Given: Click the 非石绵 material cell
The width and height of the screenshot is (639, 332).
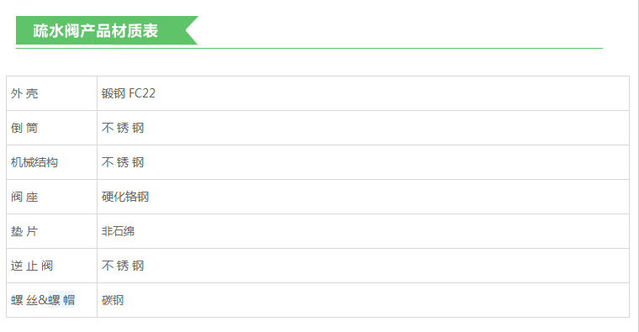Looking at the screenshot, I should pos(363,231).
